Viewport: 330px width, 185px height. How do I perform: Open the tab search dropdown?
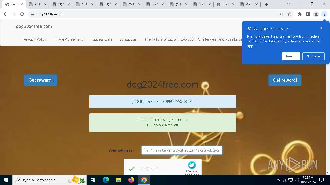pyautogui.click(x=288, y=4)
